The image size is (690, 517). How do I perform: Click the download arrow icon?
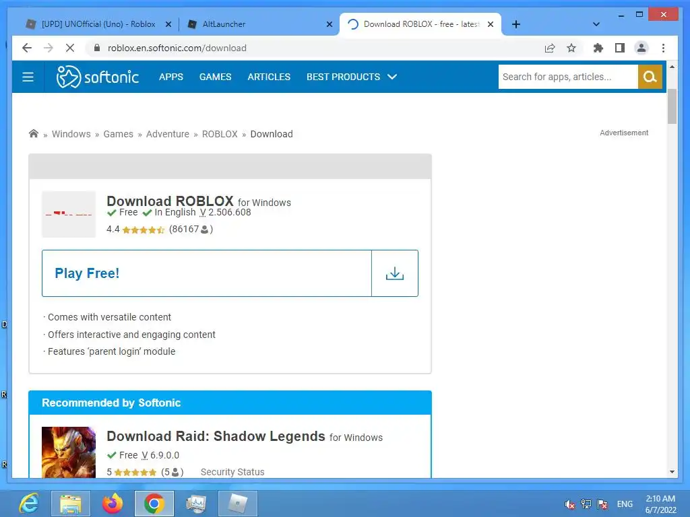395,273
